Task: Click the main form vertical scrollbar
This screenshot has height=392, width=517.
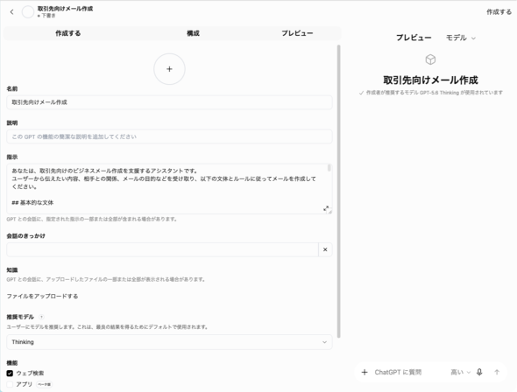Action: (338, 192)
